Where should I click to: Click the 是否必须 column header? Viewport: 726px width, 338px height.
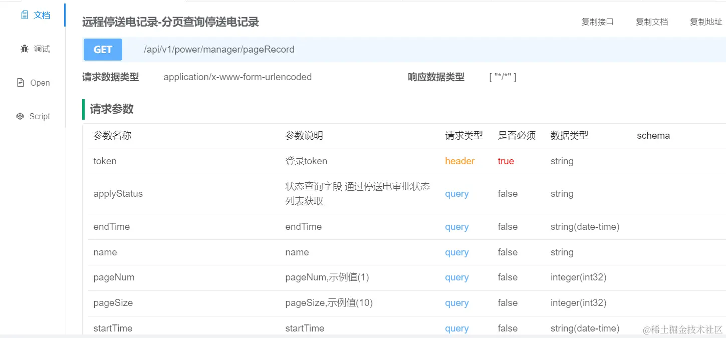click(517, 136)
